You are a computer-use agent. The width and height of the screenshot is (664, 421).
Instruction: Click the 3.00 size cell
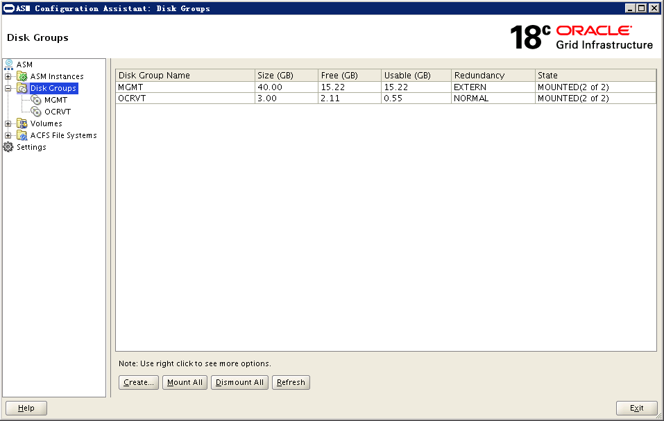287,98
